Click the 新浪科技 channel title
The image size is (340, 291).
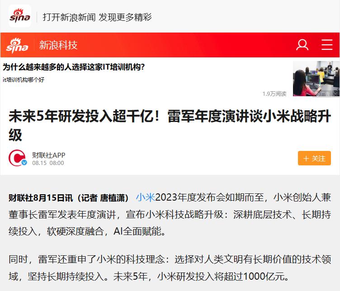(58, 45)
